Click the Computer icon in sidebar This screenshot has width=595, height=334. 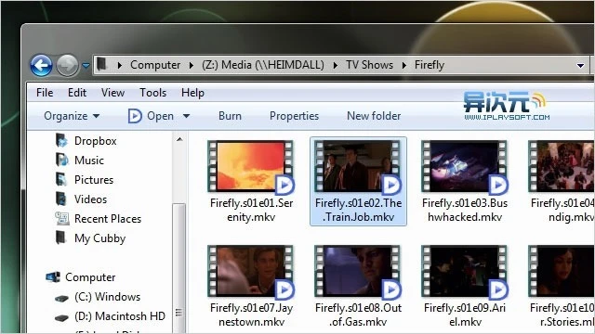click(53, 277)
